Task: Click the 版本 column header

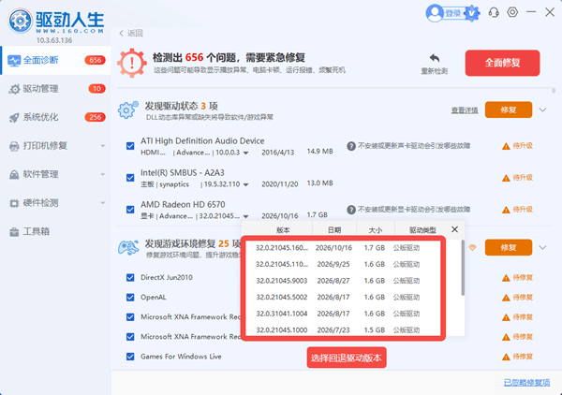Action: point(283,230)
